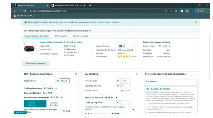This screenshot has height=118, width=213.
Task: Expand Custo de logística in FBA panel
Action: [55, 93]
